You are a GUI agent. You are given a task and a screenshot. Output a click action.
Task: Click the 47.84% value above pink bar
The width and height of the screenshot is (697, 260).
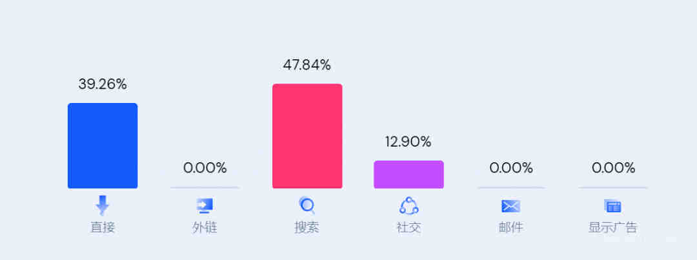pos(307,65)
